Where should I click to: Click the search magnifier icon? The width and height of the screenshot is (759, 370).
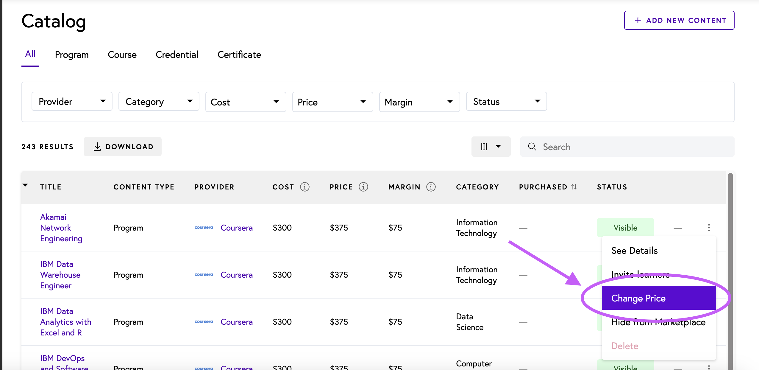[532, 147]
